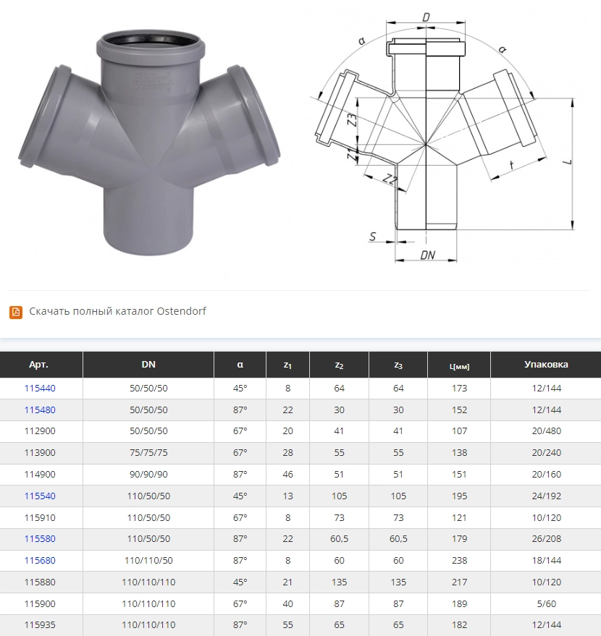Open article link 115440
This screenshot has width=601, height=636.
point(40,389)
